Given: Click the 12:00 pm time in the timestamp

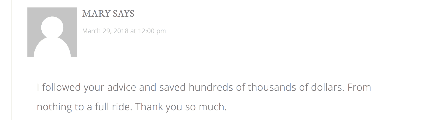Looking at the screenshot, I should pyautogui.click(x=152, y=31).
